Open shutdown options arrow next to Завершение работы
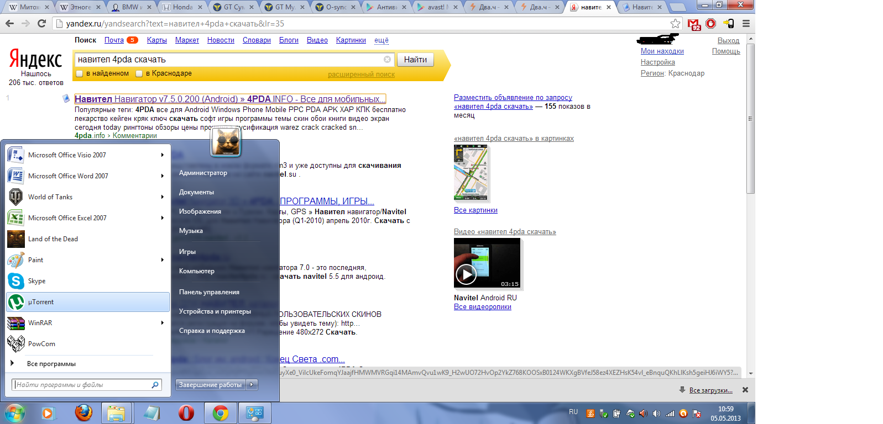The image size is (883, 424). tap(252, 385)
